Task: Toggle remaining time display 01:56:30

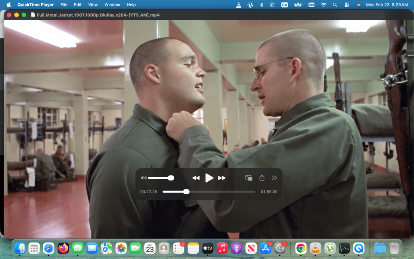Action: coord(269,192)
